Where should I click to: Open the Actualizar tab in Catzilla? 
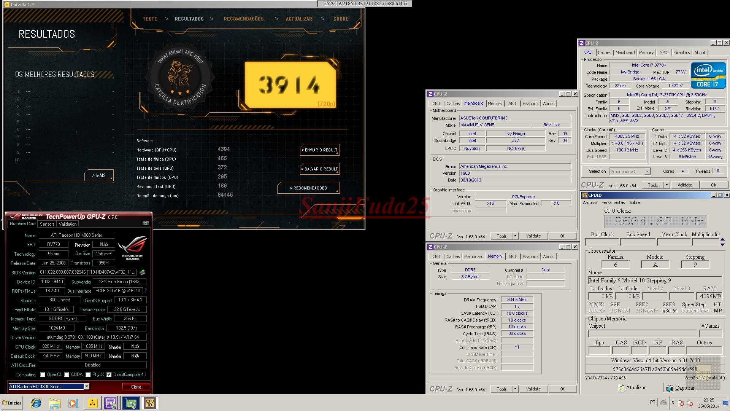[x=299, y=19]
